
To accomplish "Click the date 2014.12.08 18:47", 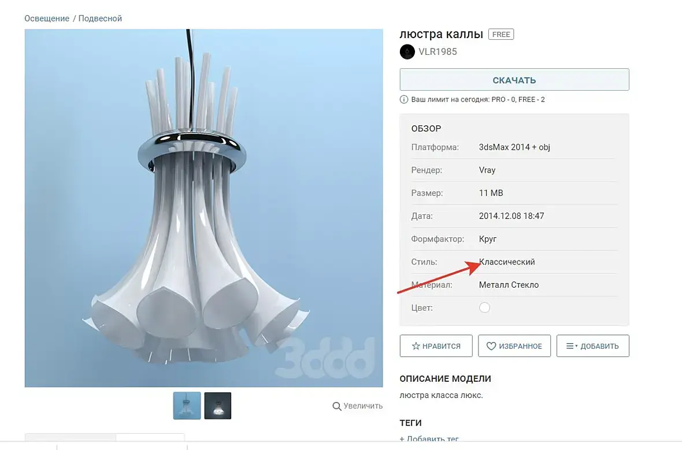I will tap(511, 216).
